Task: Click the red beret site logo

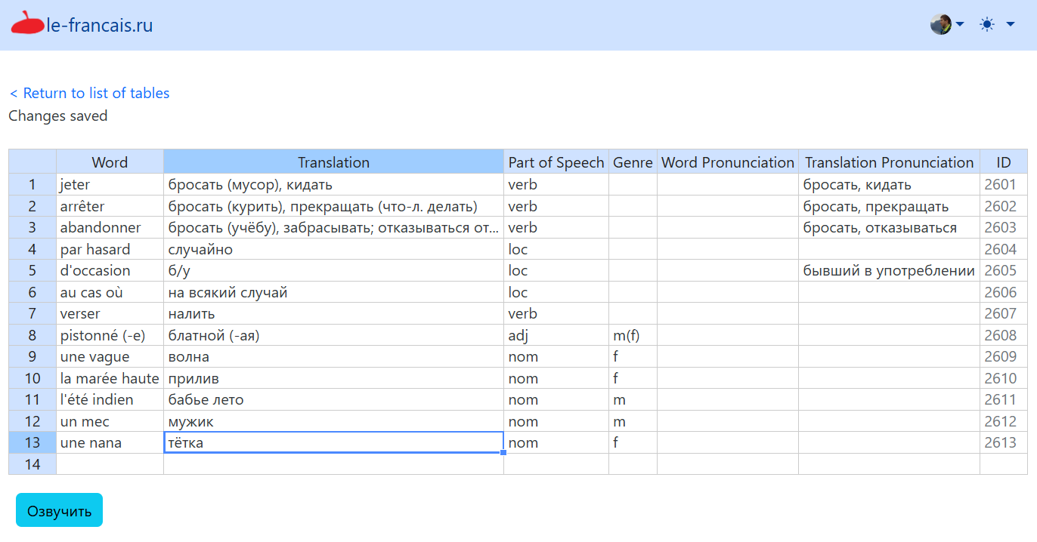Action: pos(28,24)
